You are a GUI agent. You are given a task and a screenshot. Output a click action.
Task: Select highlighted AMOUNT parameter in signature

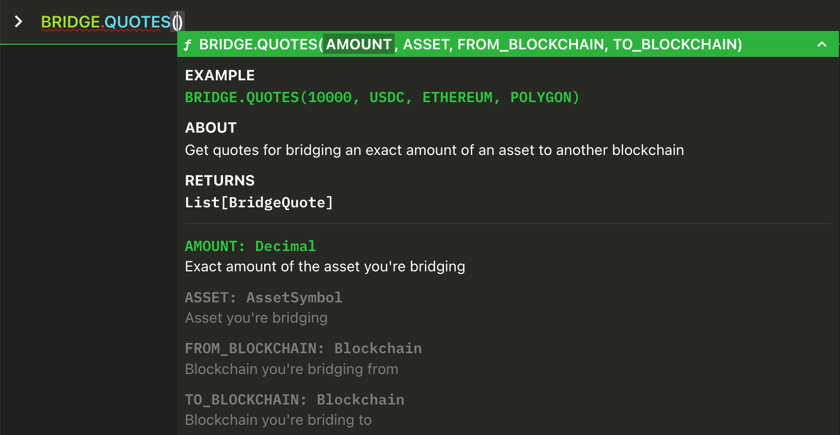(x=358, y=44)
